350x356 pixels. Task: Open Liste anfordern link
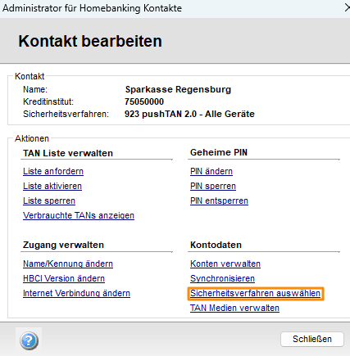point(53,171)
